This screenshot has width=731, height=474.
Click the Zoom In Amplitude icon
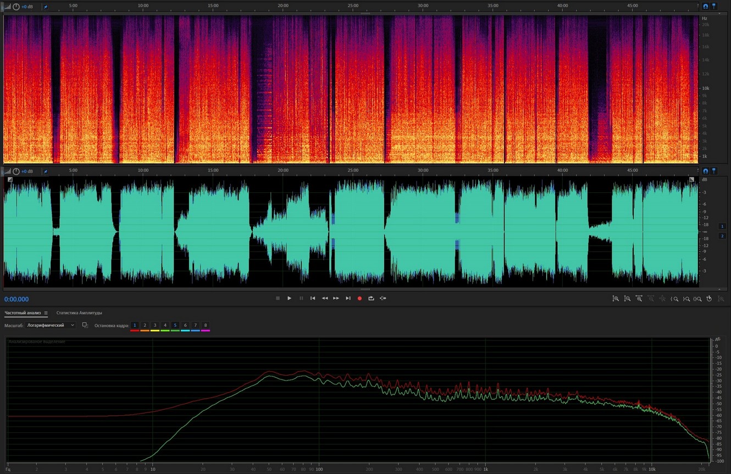[616, 299]
